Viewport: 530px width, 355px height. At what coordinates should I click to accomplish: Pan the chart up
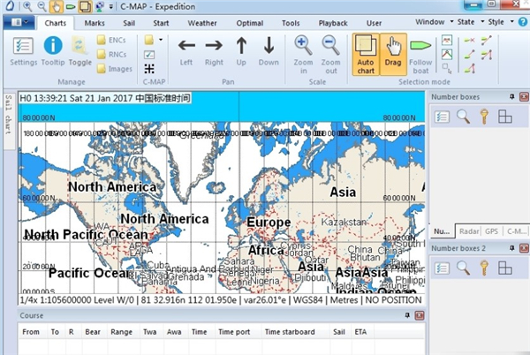click(241, 52)
